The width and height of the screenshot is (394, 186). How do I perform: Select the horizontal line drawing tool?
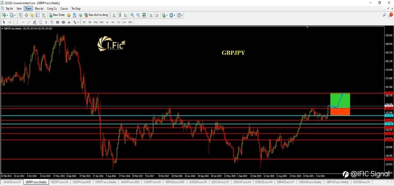click(x=23, y=22)
